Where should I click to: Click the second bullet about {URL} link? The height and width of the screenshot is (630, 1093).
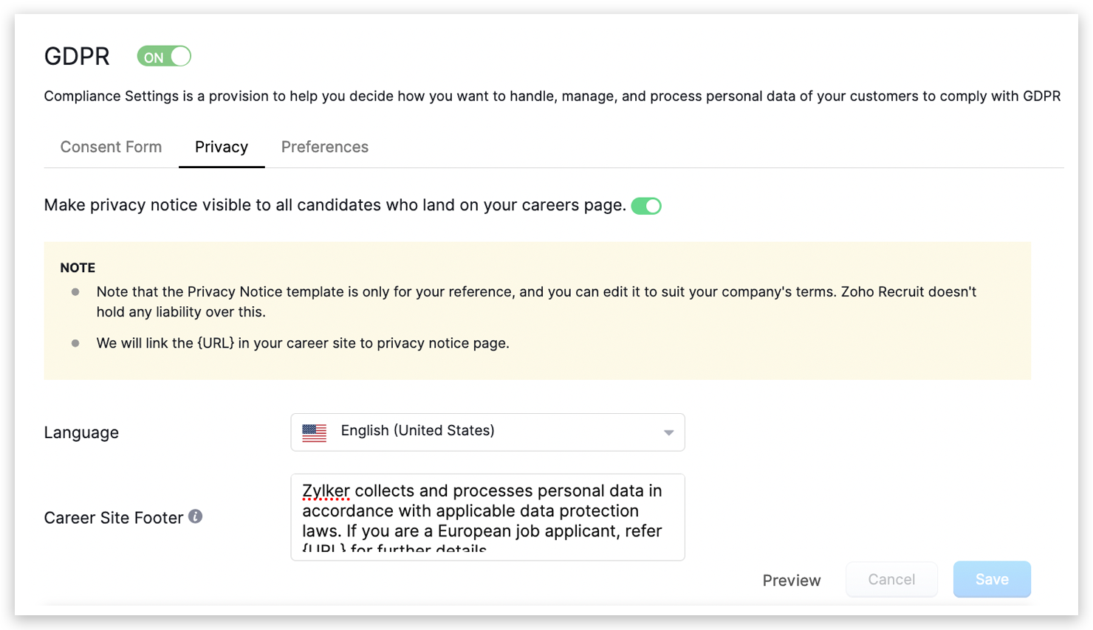[303, 343]
